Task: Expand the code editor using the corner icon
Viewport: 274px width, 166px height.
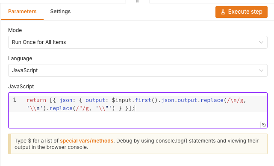Action: click(x=264, y=125)
